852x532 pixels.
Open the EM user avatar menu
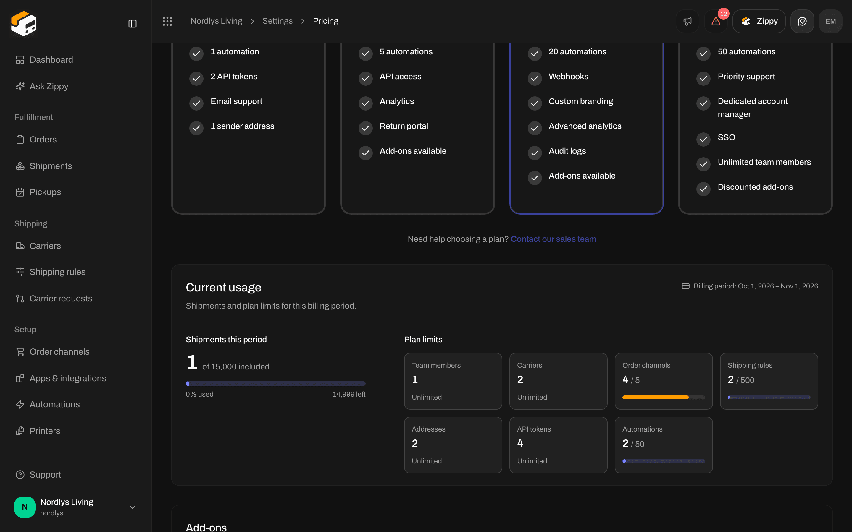[x=830, y=21]
